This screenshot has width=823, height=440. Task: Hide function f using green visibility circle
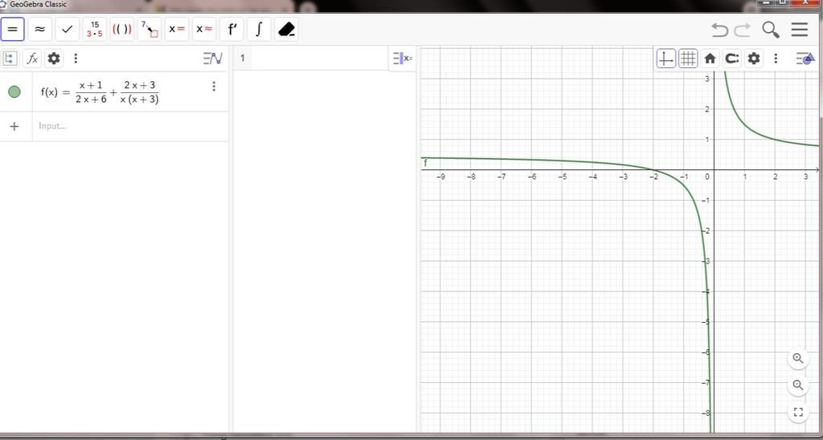pyautogui.click(x=14, y=92)
